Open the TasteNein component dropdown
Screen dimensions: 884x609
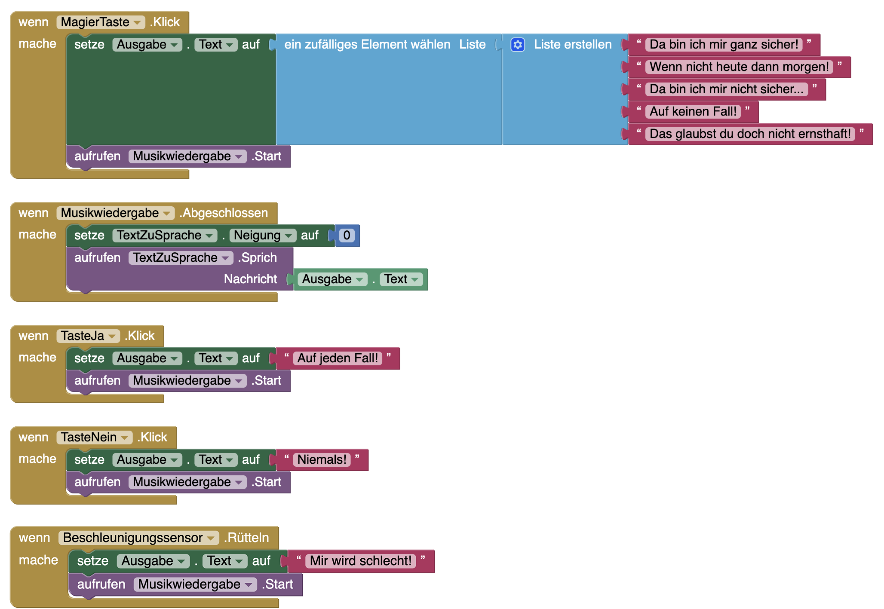point(125,438)
